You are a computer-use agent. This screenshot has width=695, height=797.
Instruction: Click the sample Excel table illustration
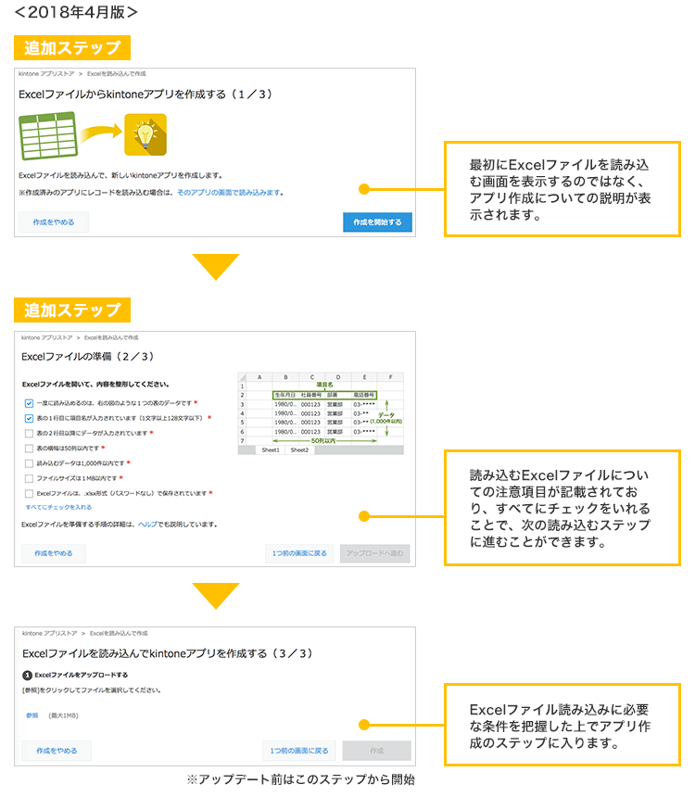tap(320, 412)
